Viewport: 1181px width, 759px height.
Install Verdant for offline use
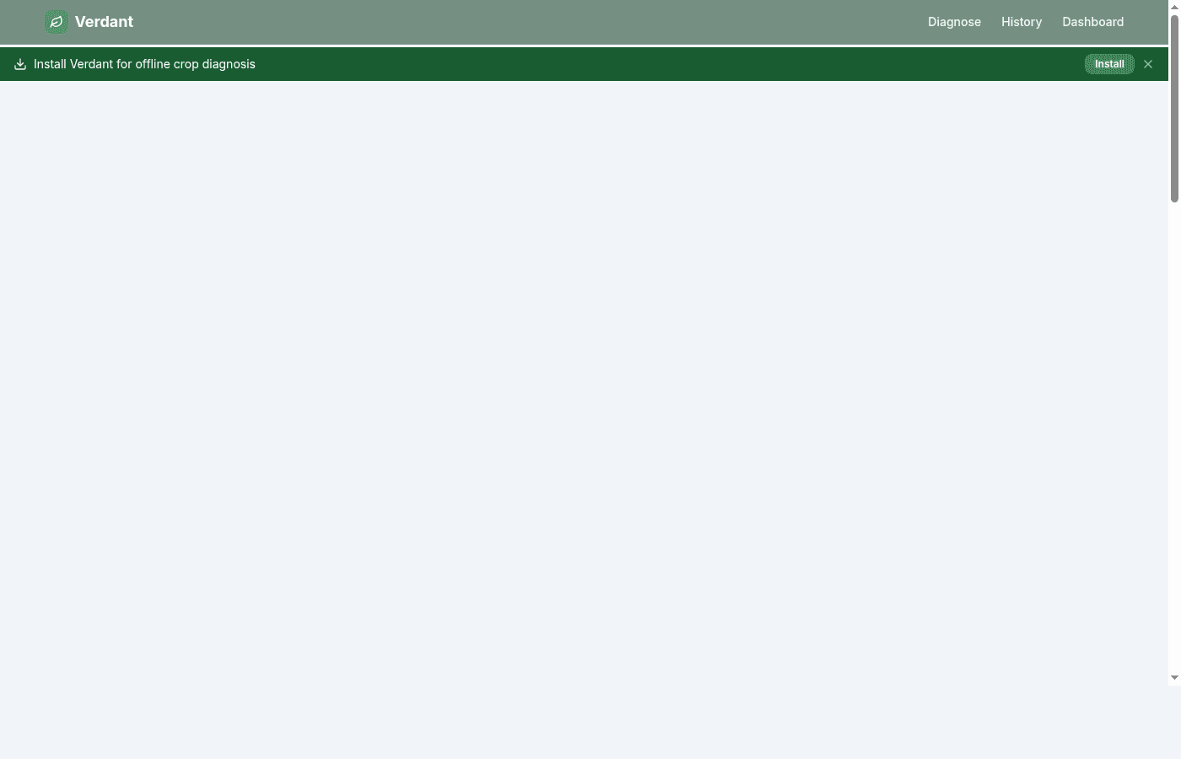click(x=1109, y=64)
